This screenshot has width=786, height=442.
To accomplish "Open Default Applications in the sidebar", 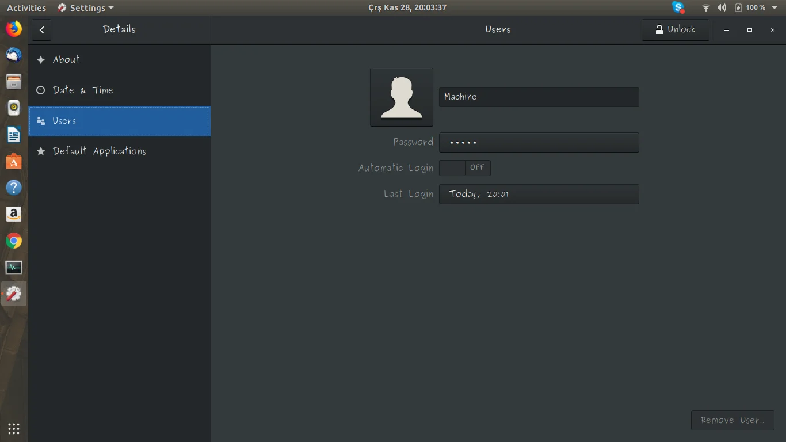I will [x=119, y=151].
